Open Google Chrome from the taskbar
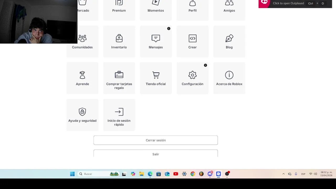The image size is (336, 189). coord(193,174)
